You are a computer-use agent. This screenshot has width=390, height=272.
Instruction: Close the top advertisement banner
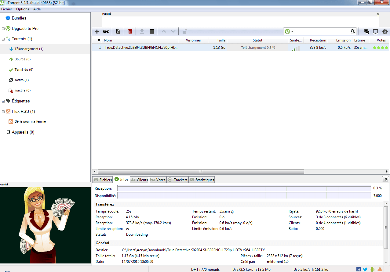(378, 14)
